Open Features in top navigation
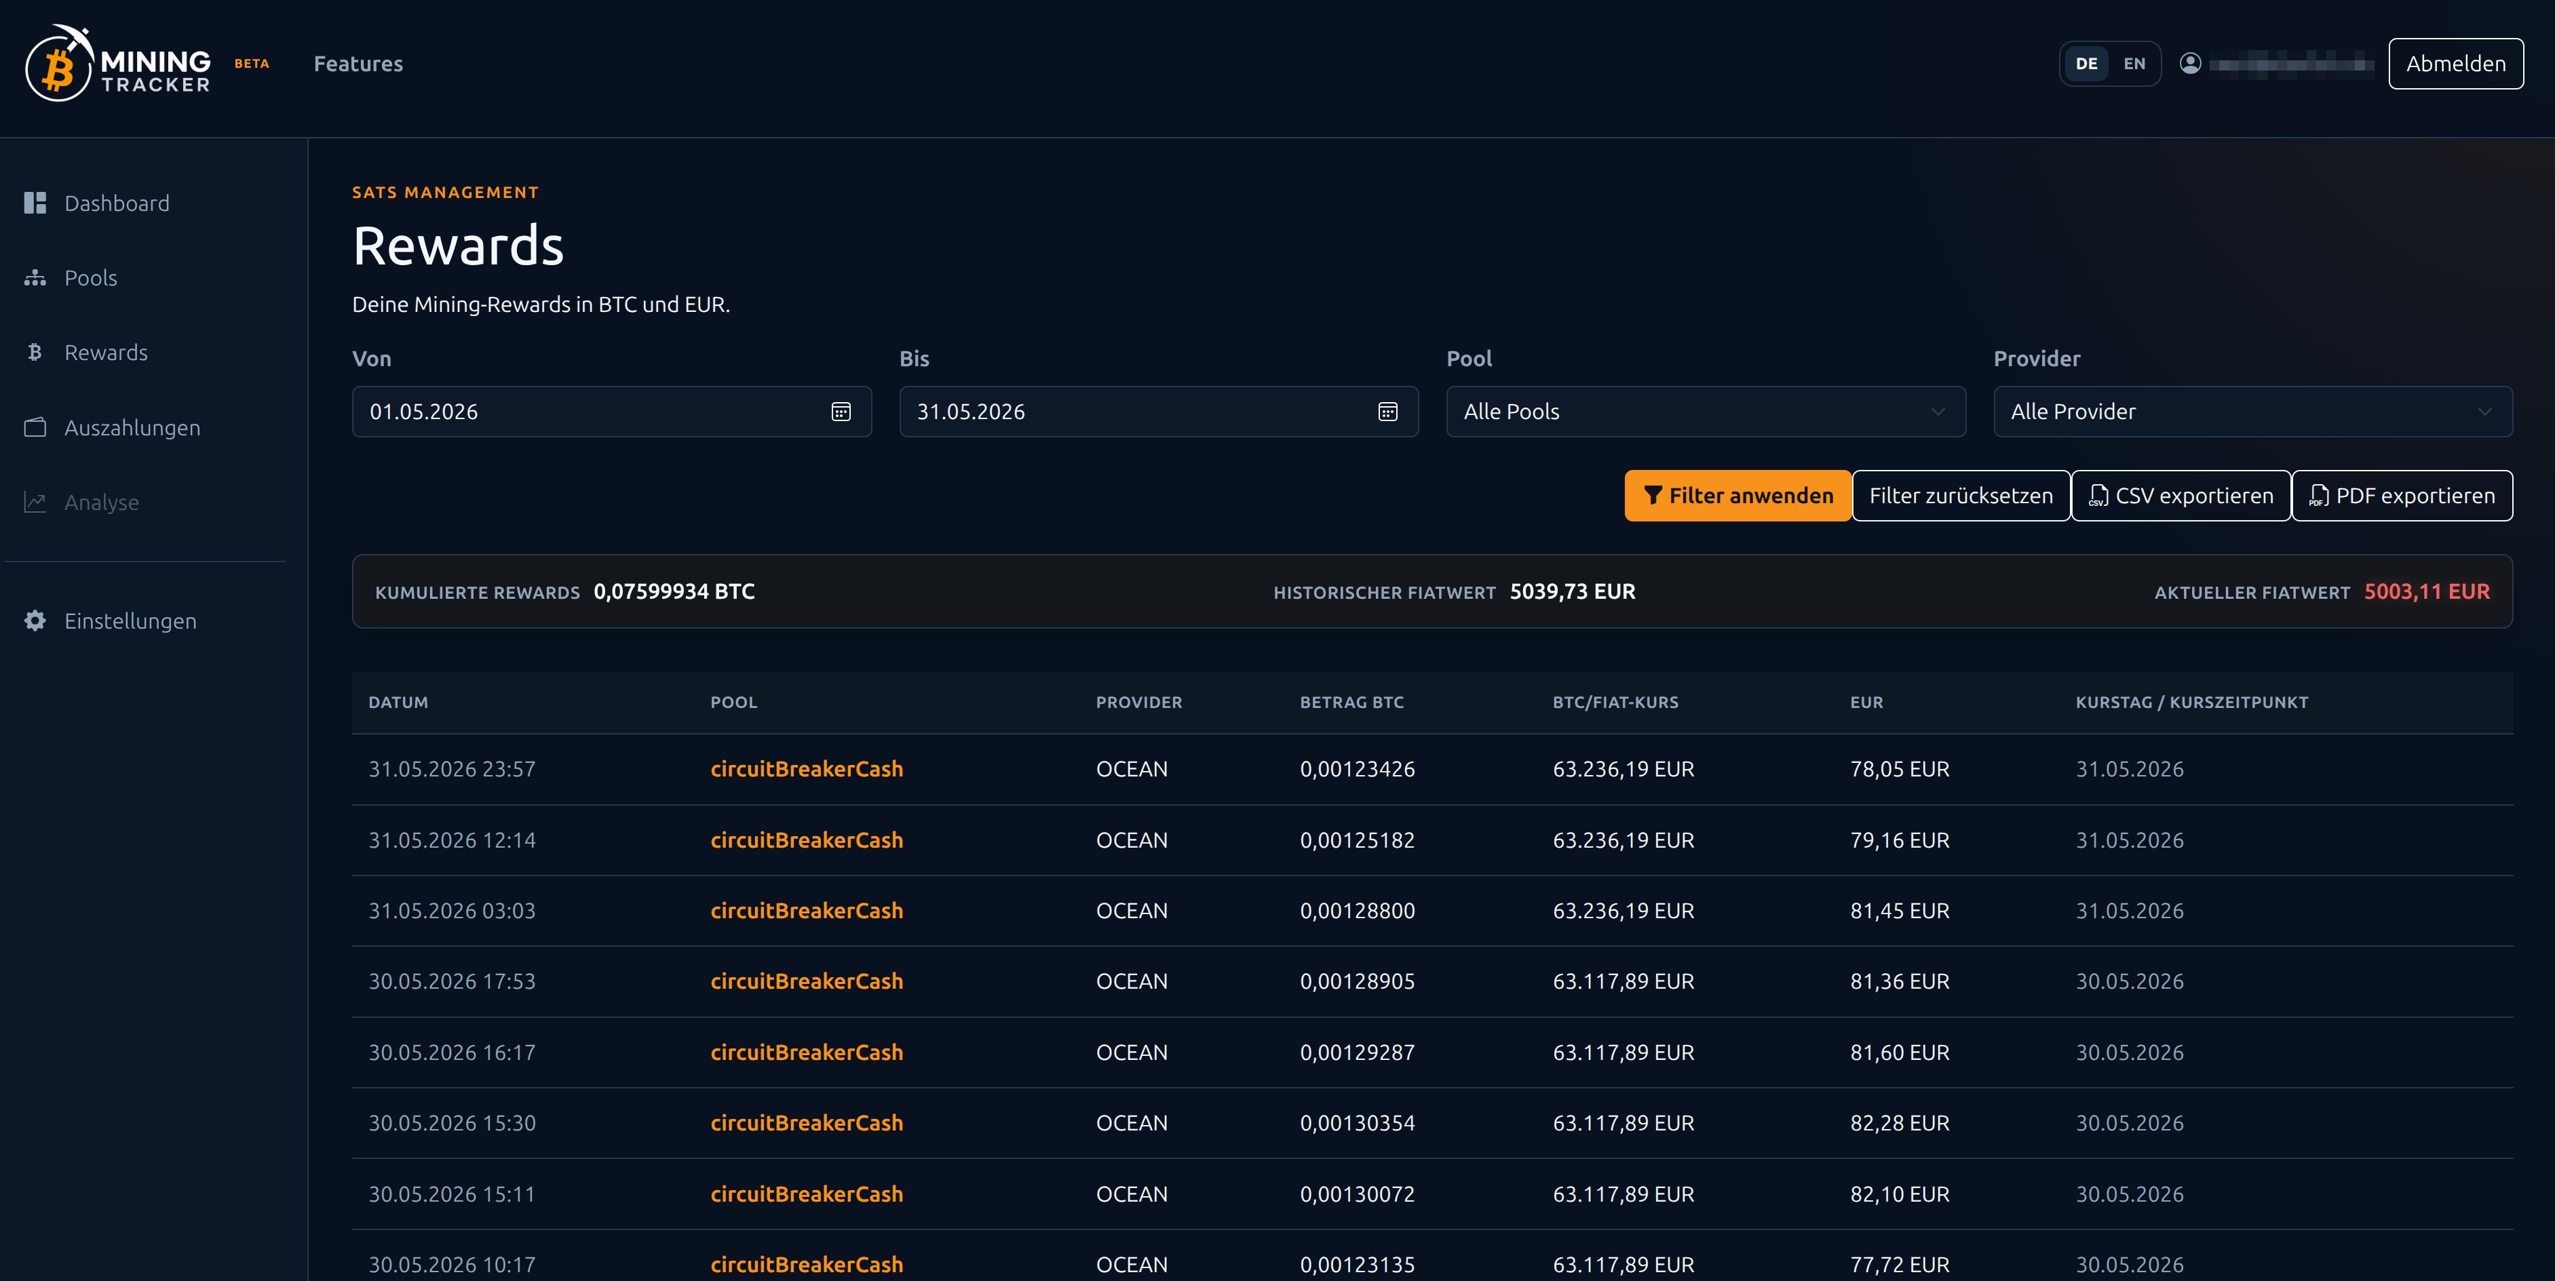 [358, 64]
